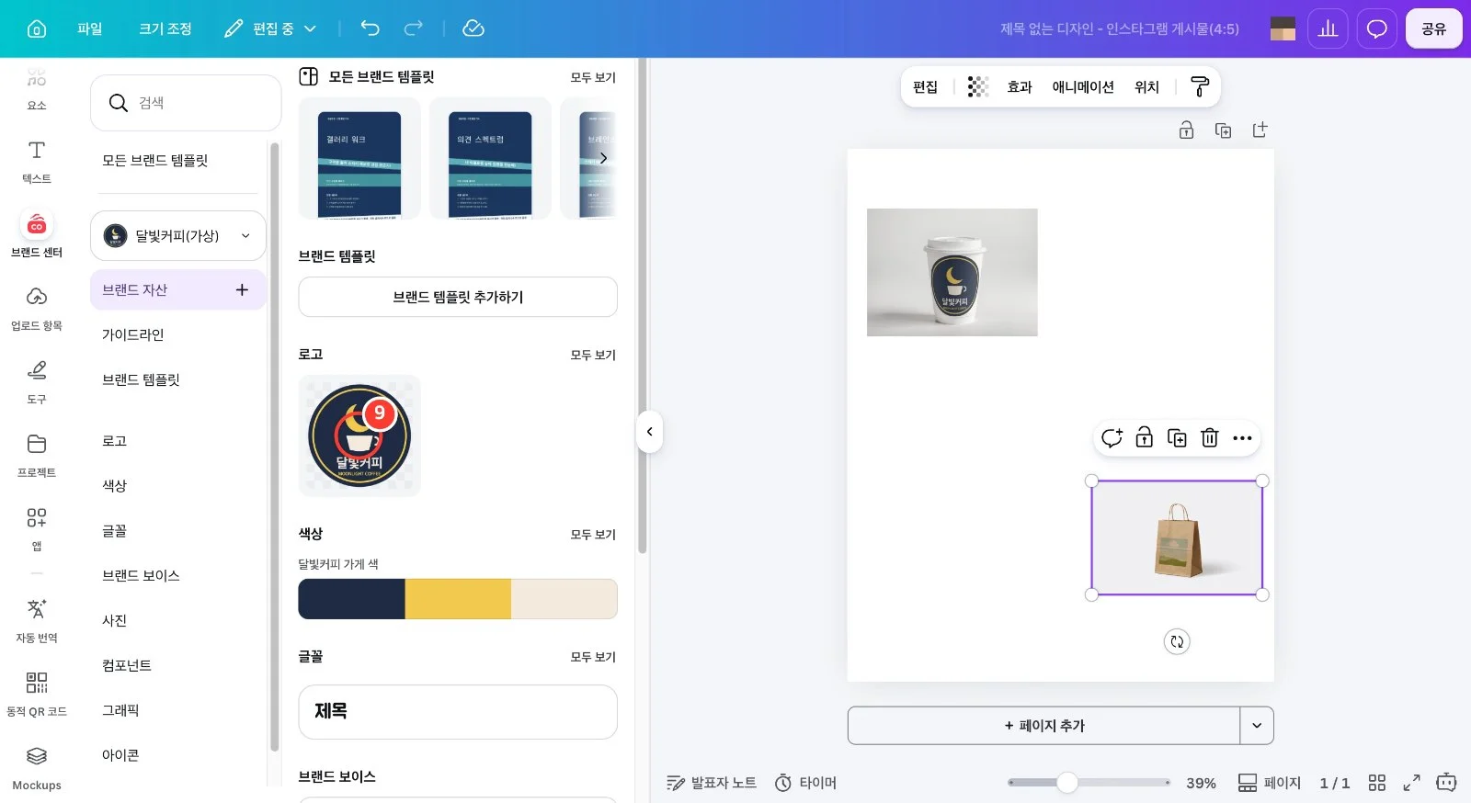The height and width of the screenshot is (803, 1471).
Task: Toggle 발표자 노트 presenter notes
Action: [712, 783]
